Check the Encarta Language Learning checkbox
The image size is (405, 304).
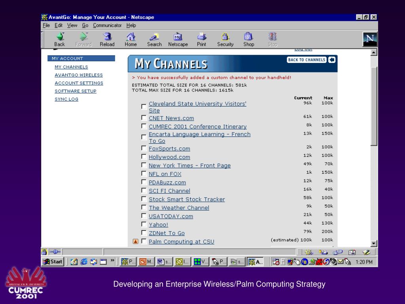[144, 137]
